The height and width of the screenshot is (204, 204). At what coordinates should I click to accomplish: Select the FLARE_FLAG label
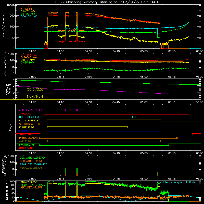[x=27, y=127]
